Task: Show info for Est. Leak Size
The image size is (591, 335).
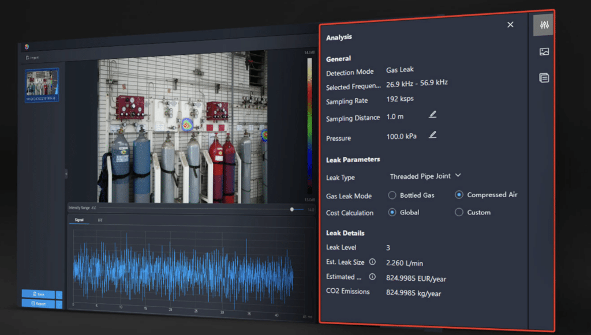Action: (x=372, y=262)
